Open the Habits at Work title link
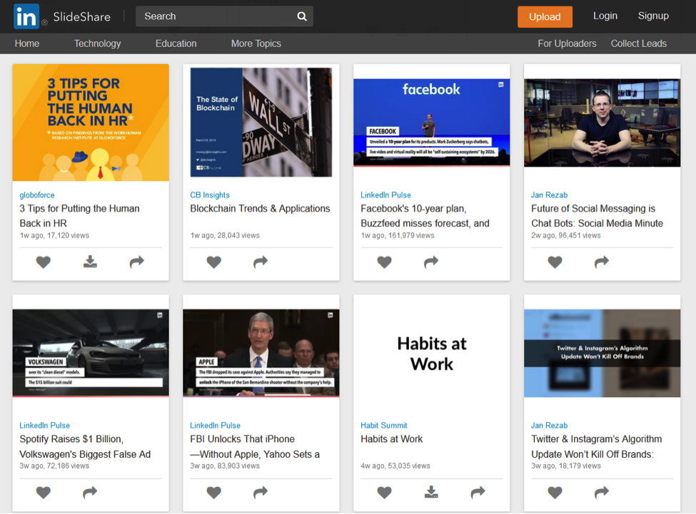 391,439
